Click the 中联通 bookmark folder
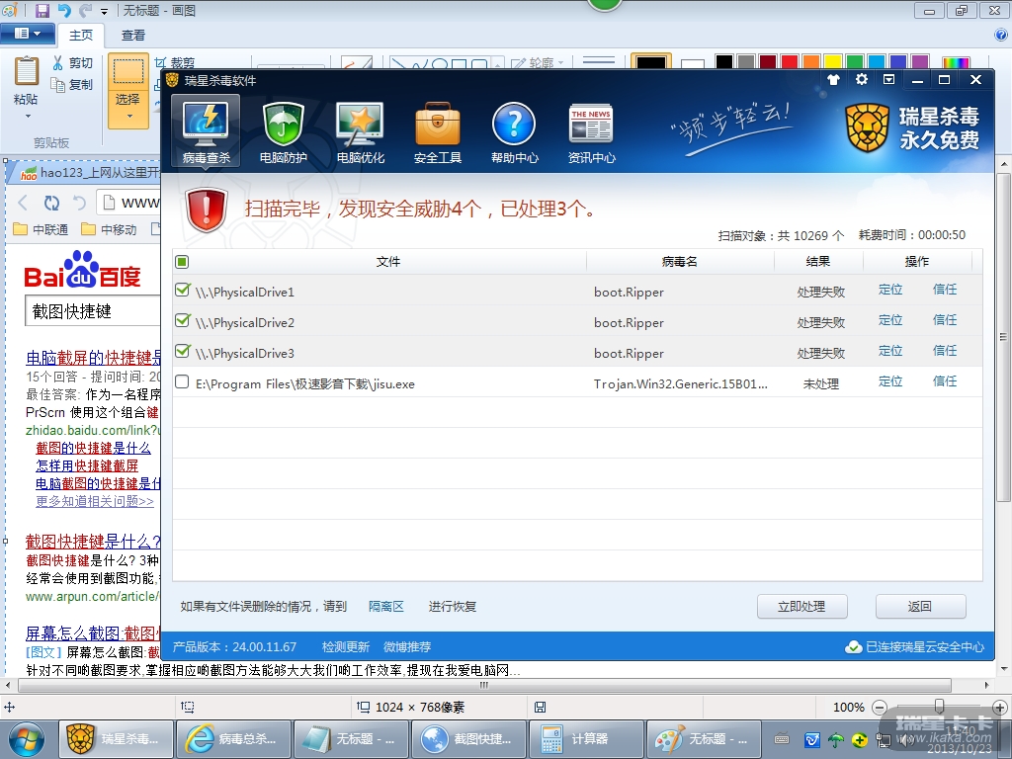 41,229
